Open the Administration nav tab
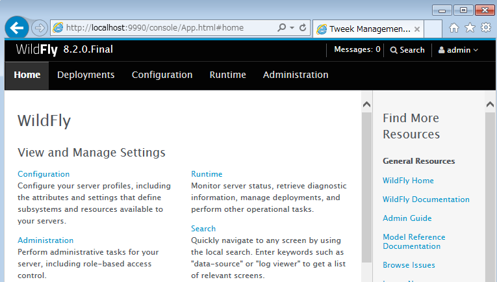 296,75
